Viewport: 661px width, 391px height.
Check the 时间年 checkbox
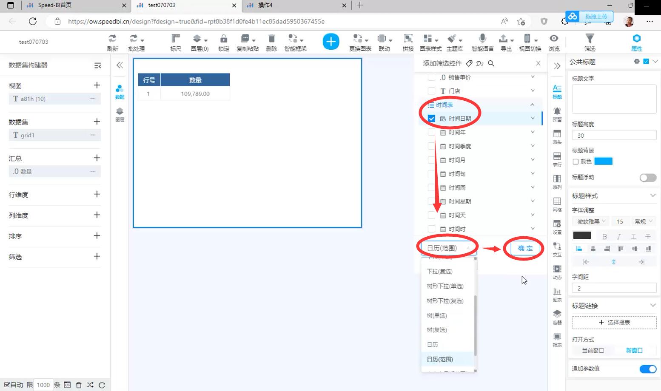click(431, 133)
